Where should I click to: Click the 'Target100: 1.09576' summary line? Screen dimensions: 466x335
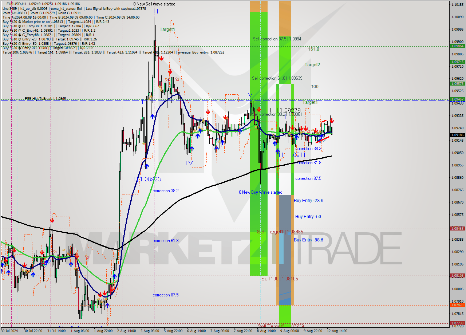point(113,52)
